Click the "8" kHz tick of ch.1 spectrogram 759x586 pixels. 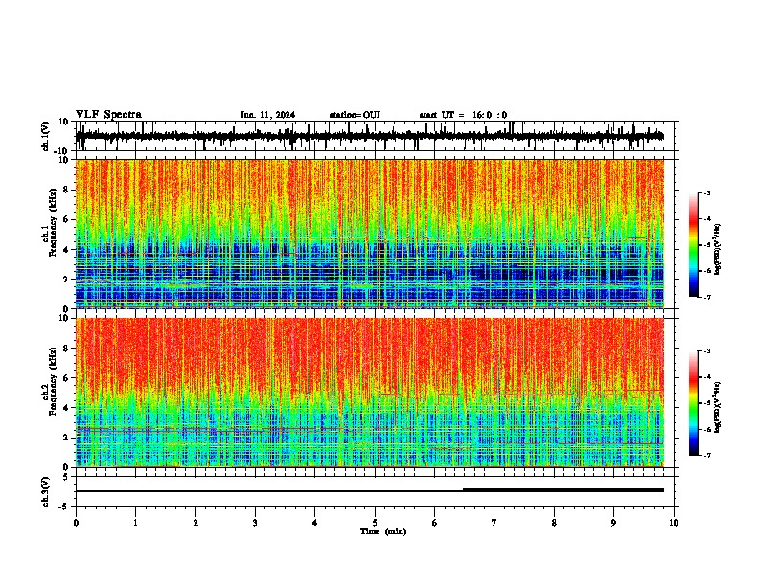pos(66,190)
